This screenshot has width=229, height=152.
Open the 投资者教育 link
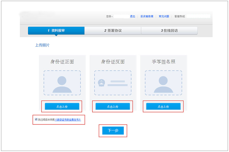(x=147, y=16)
